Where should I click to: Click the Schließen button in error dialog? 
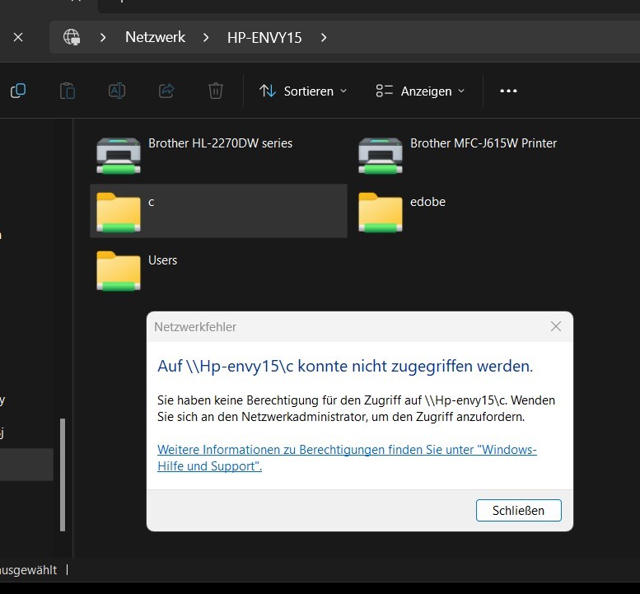[518, 510]
